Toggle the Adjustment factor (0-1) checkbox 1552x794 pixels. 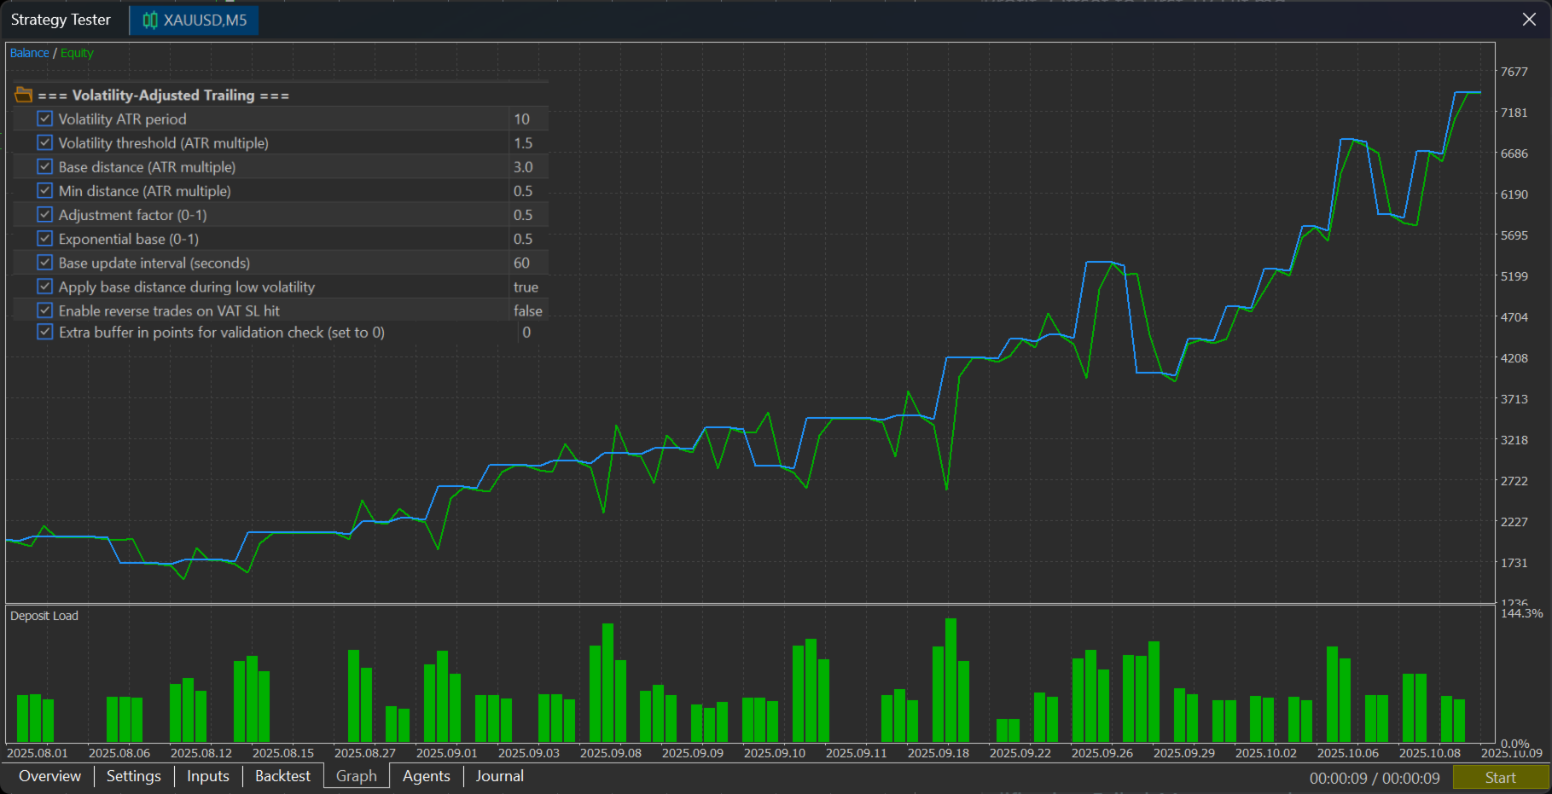pyautogui.click(x=45, y=214)
